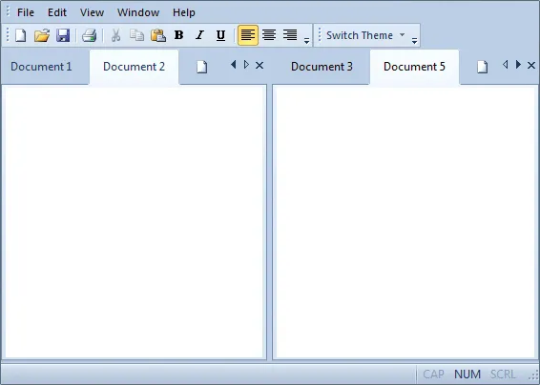This screenshot has width=540, height=385.
Task: Center align the text
Action: 269,35
